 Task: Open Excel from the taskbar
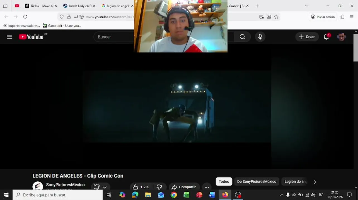(x=186, y=195)
